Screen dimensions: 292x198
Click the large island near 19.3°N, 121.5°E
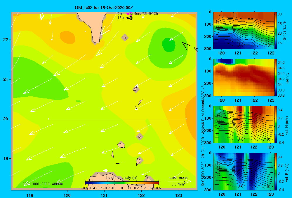(x=121, y=145)
